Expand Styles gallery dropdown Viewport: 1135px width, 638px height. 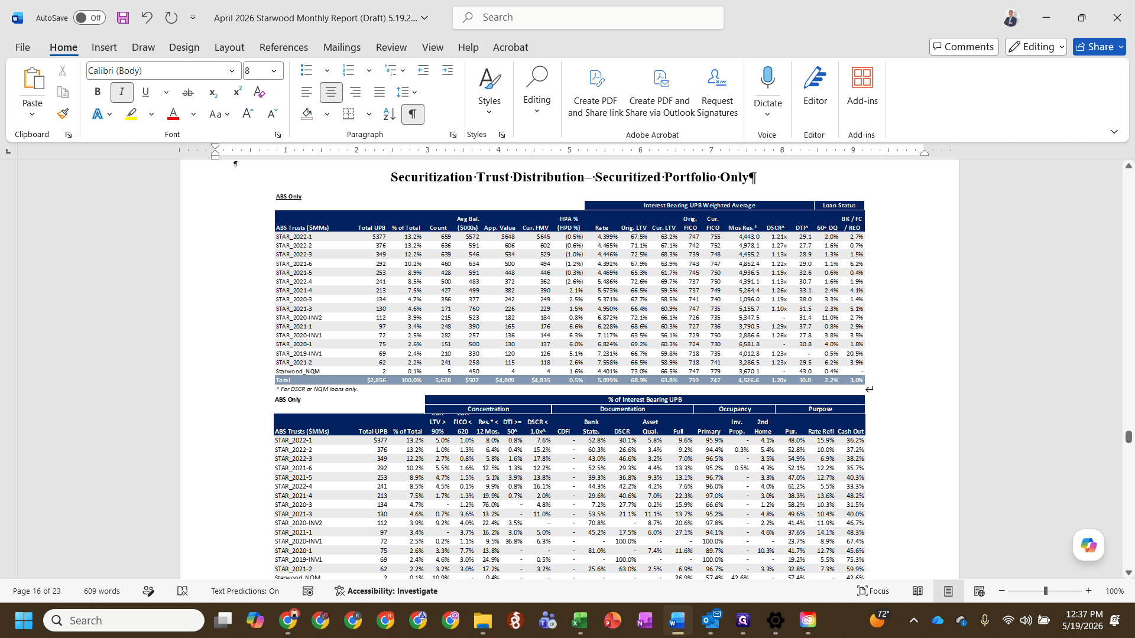pos(489,112)
